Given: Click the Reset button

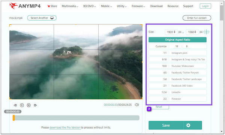Looking at the screenshot, I should click(159, 107).
